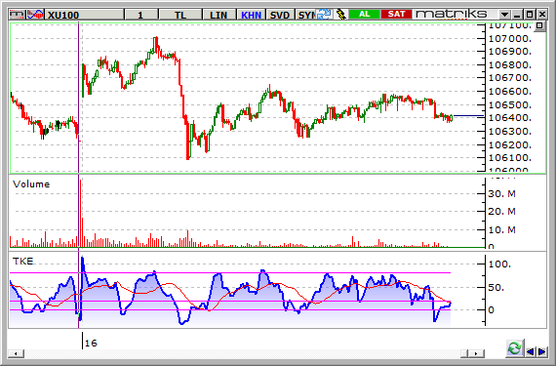The width and height of the screenshot is (556, 366).
Task: Click the 30. M volume axis label
Action: [501, 194]
